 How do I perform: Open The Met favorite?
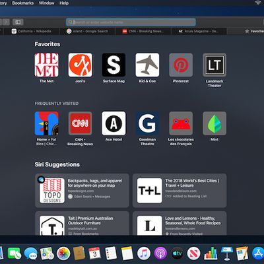tap(46, 65)
